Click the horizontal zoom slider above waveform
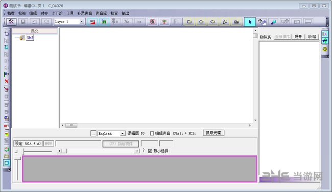This screenshot has height=192, width=332. (38, 151)
